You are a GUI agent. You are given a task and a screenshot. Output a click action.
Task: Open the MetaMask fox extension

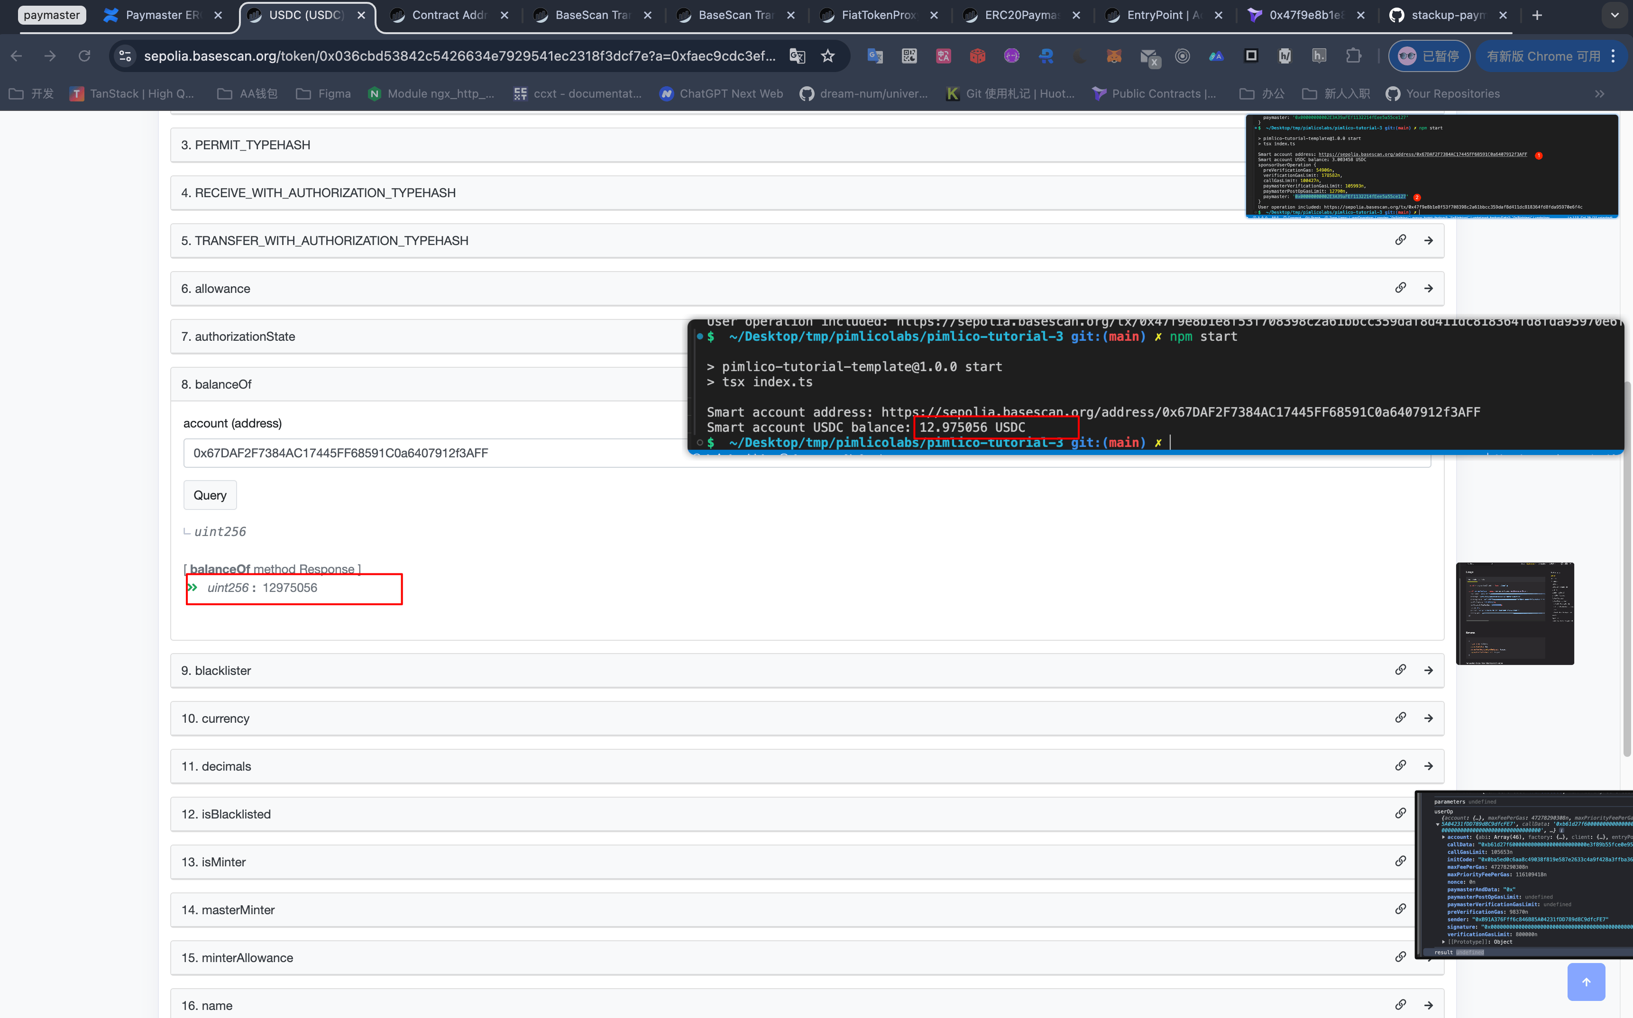pyautogui.click(x=1114, y=56)
